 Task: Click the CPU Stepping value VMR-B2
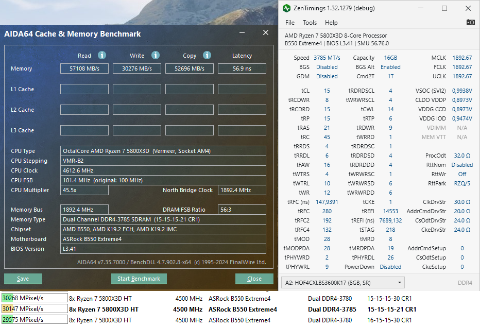click(163, 161)
